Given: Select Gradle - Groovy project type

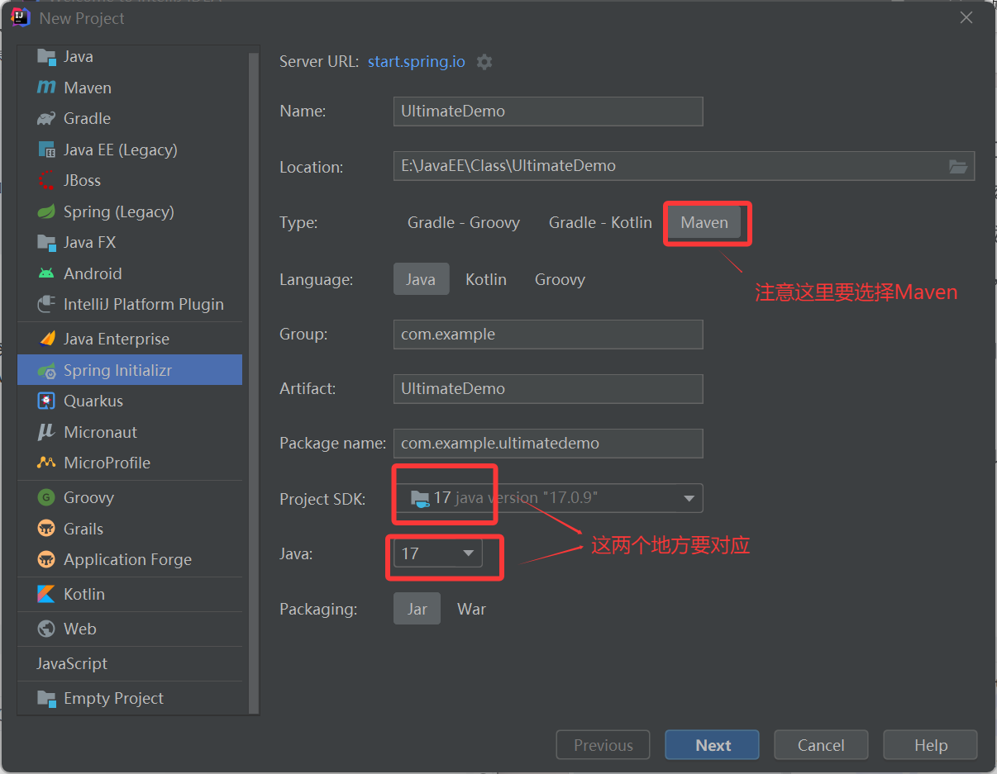Looking at the screenshot, I should (x=464, y=222).
